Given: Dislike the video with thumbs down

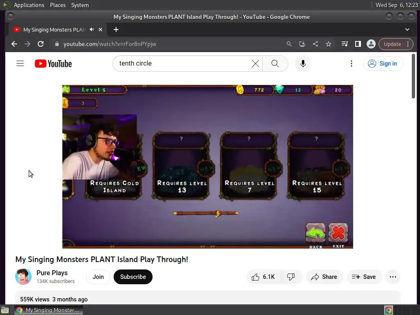Looking at the screenshot, I should (x=291, y=277).
